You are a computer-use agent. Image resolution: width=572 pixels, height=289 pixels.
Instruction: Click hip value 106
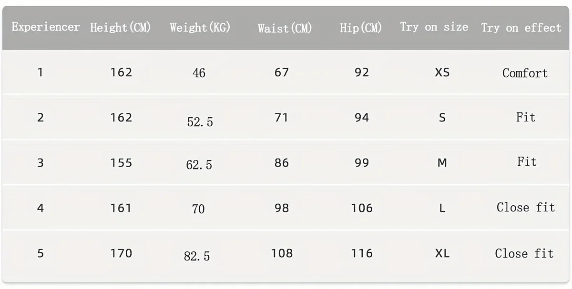click(x=362, y=208)
